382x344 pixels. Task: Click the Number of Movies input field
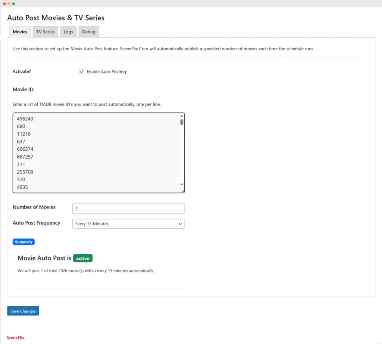click(x=128, y=209)
